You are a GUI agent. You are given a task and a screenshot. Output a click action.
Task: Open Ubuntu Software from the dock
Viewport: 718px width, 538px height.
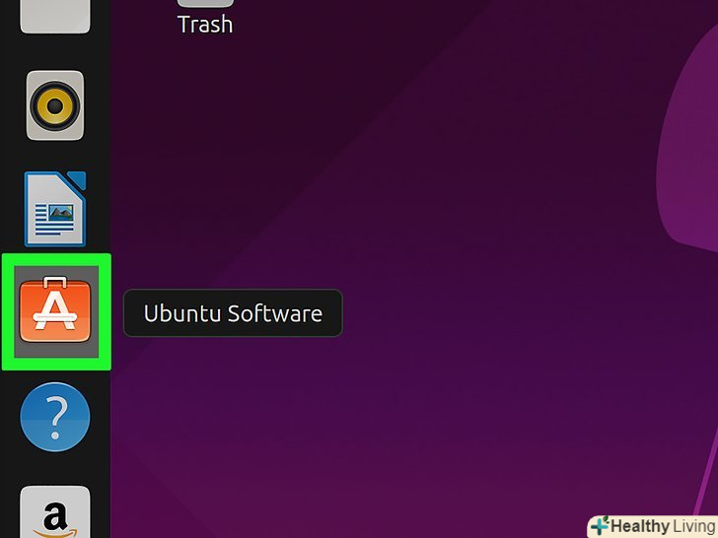(55, 309)
